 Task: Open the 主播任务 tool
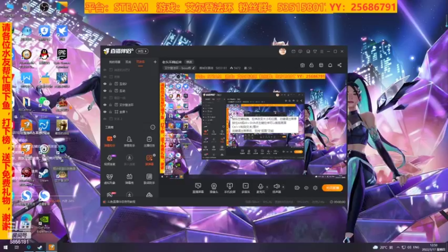click(x=149, y=142)
